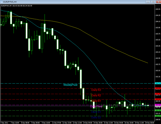The height and width of the screenshot is (124, 161).
Task: Select the Daily R3 label
Action: [x=96, y=90]
